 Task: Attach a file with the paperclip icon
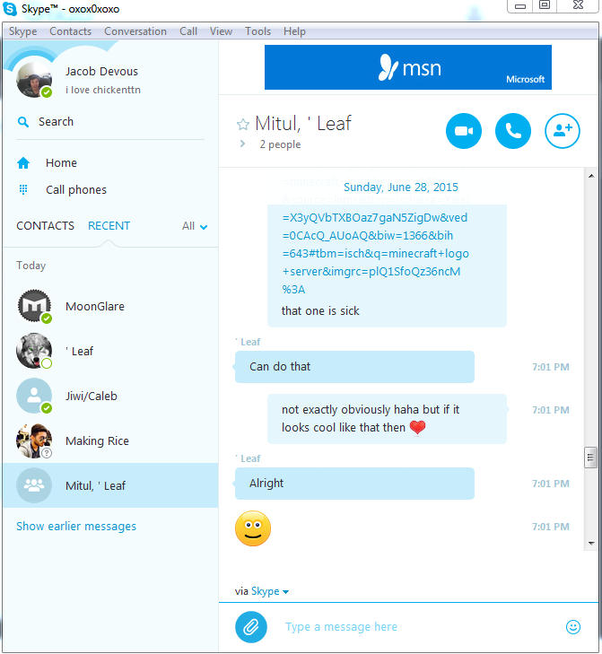[x=250, y=627]
